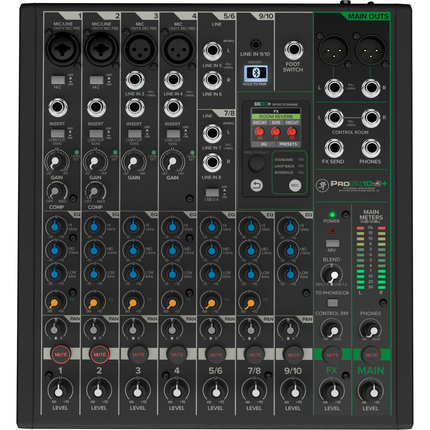The width and height of the screenshot is (430, 430).
Task: Click the ROOM REVERB effect name
Action: pyautogui.click(x=276, y=117)
